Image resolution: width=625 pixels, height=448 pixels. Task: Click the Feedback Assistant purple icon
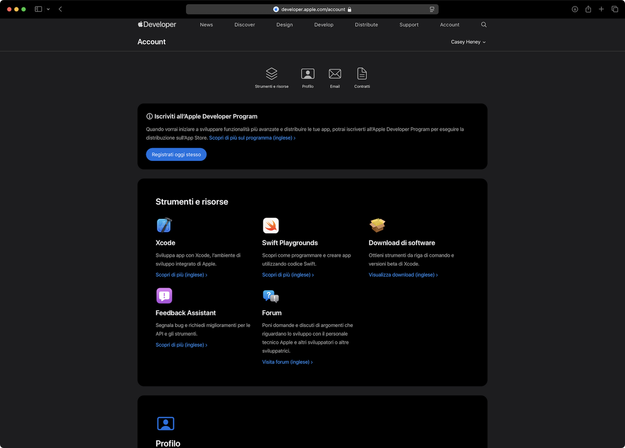coord(164,296)
